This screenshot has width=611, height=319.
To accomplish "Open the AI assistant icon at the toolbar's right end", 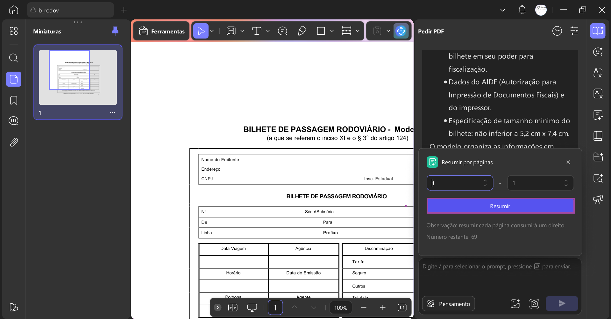I will (401, 31).
